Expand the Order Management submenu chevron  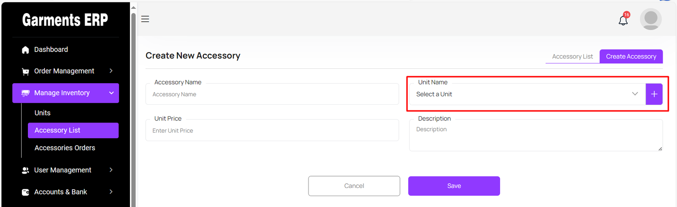111,71
